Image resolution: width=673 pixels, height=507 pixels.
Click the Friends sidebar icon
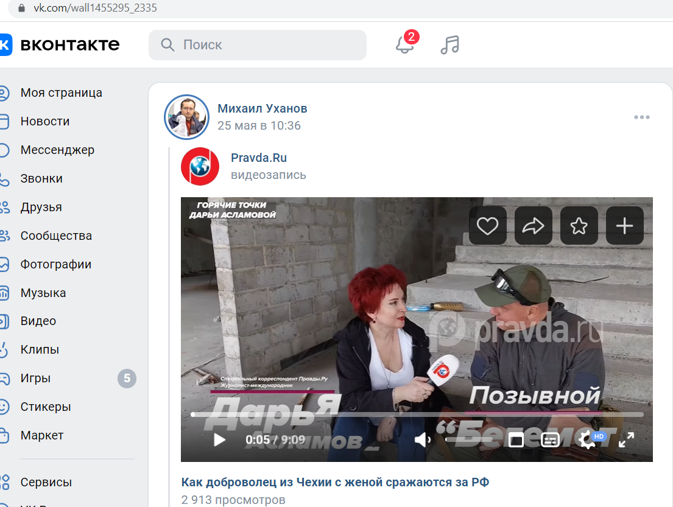(4, 207)
